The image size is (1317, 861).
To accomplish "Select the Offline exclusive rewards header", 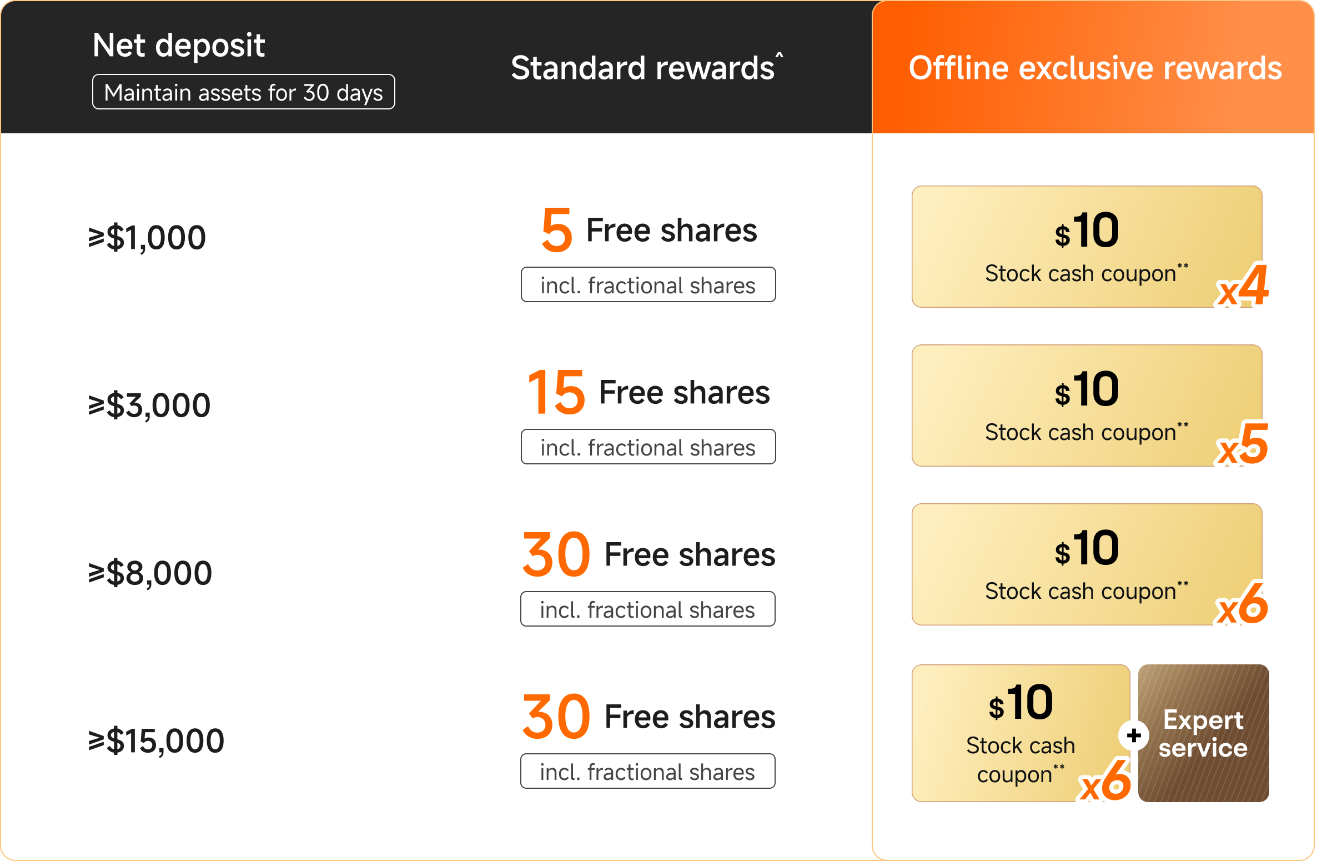I will 1095,68.
